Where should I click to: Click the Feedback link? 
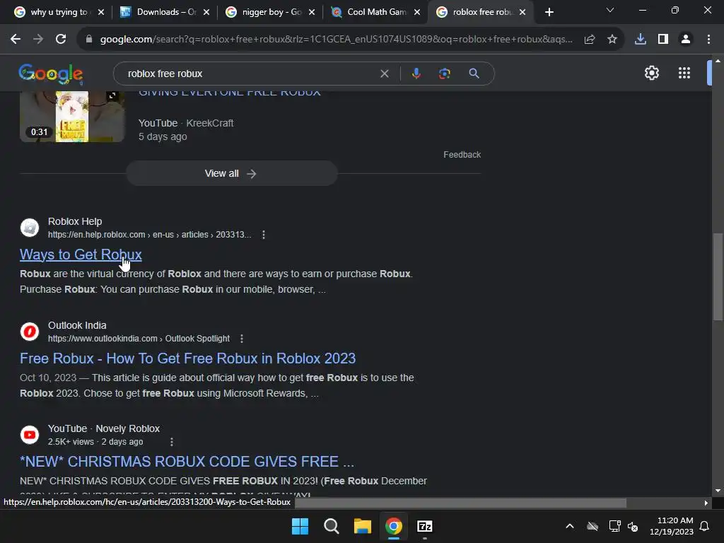tap(462, 155)
